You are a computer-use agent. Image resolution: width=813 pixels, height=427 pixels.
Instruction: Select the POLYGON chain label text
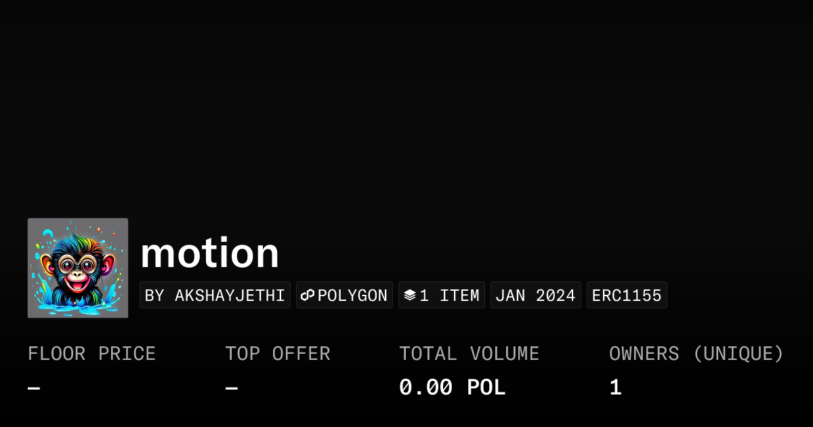352,296
